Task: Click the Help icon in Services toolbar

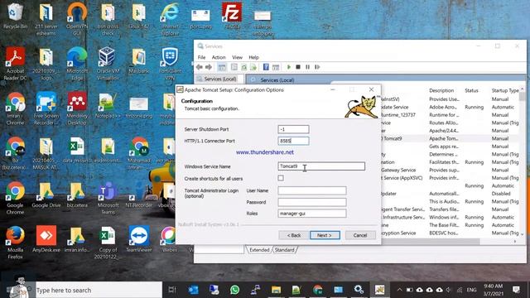Action: [266, 67]
